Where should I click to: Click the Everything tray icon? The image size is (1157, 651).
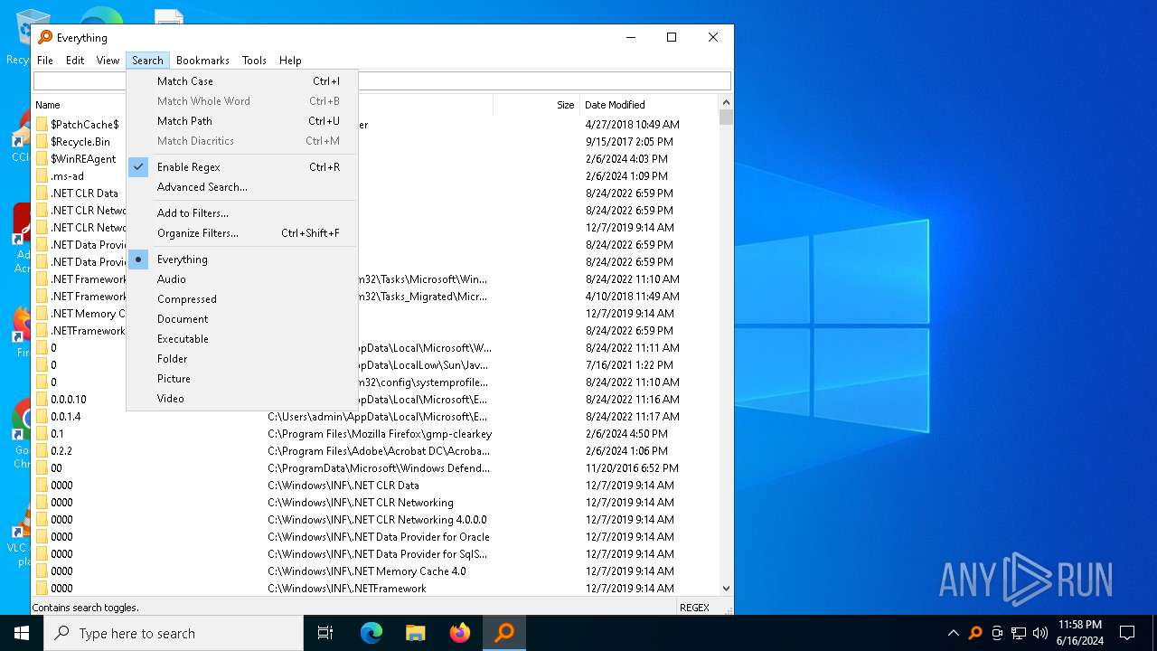tap(975, 633)
